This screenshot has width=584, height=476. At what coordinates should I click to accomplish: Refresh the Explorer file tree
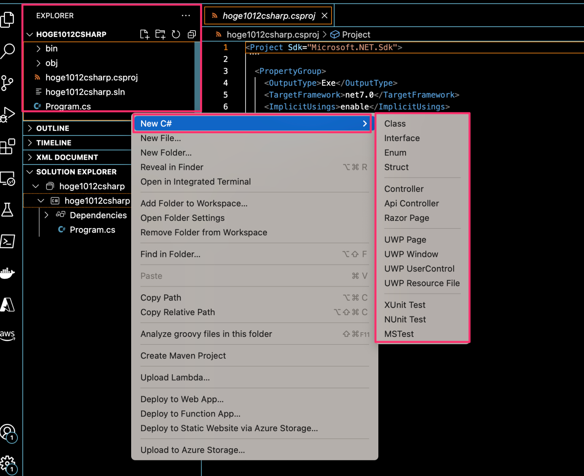click(x=176, y=34)
